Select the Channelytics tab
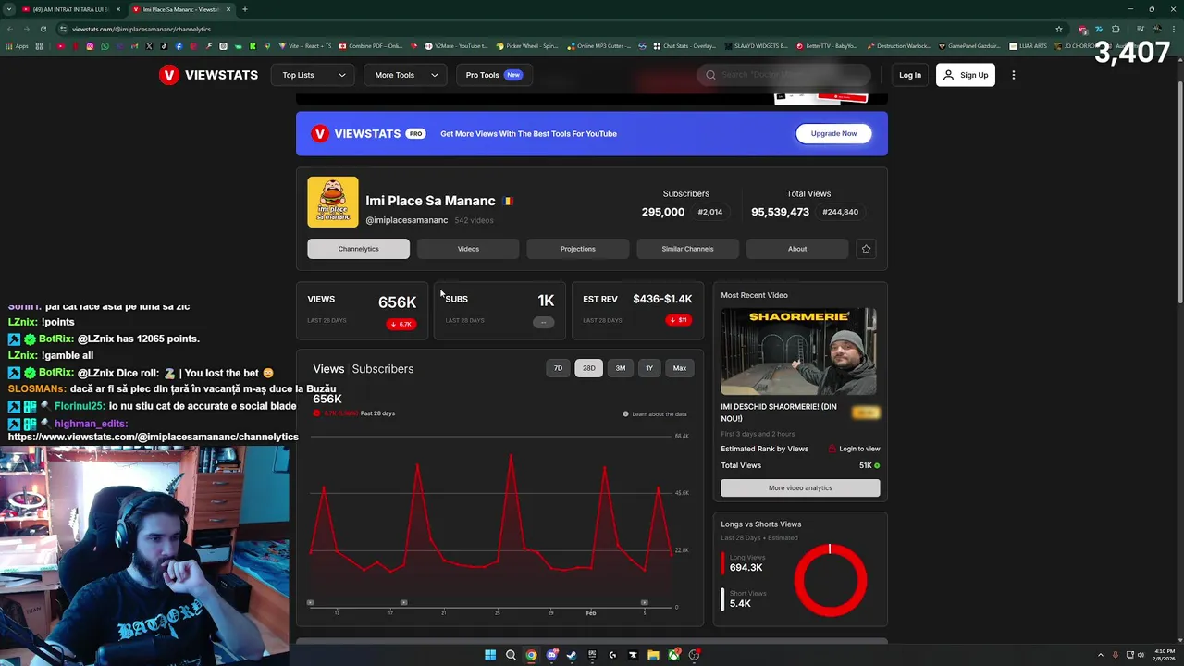The height and width of the screenshot is (666, 1184). click(358, 249)
